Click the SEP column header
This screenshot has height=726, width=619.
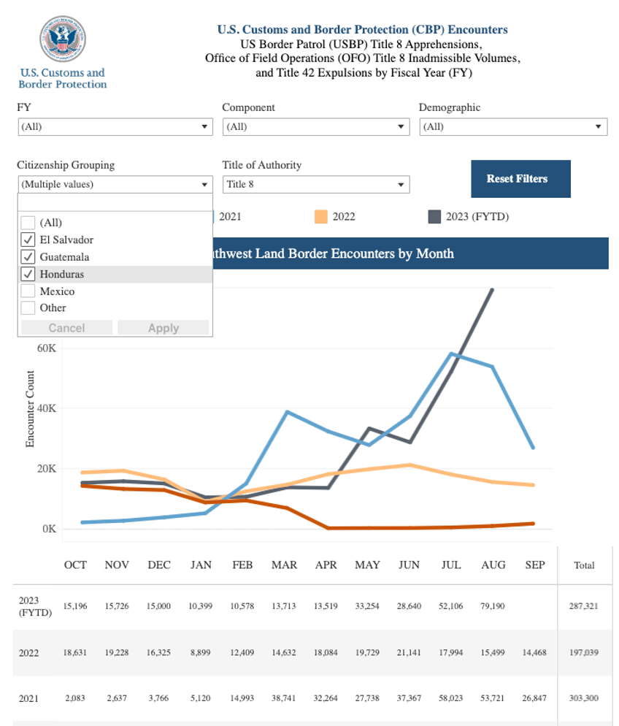(x=535, y=565)
